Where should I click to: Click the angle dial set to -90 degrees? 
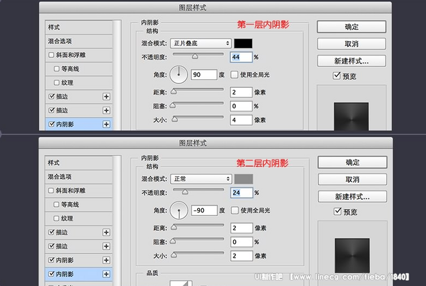tap(179, 211)
